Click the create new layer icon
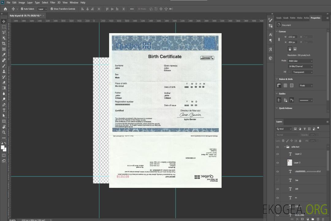The width and height of the screenshot is (331, 221). [x=318, y=219]
